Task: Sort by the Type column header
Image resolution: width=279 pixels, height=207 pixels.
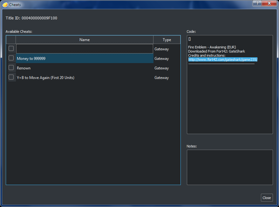Action: pyautogui.click(x=167, y=40)
